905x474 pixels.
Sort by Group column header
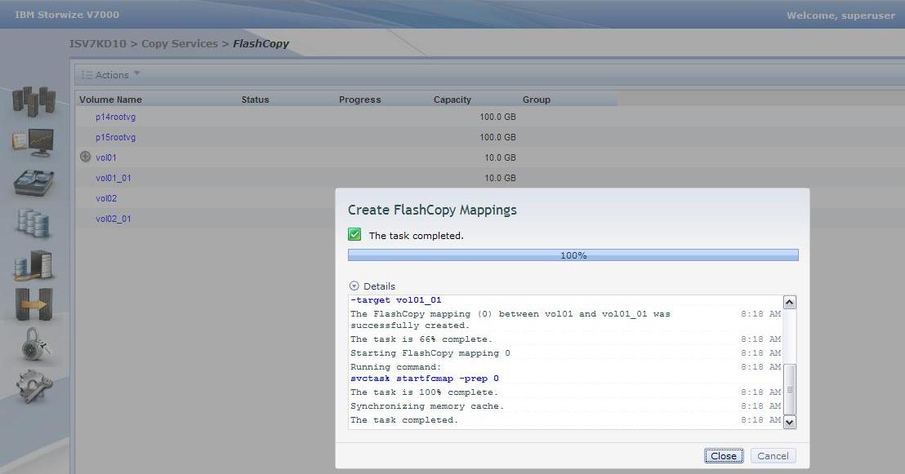click(x=536, y=100)
